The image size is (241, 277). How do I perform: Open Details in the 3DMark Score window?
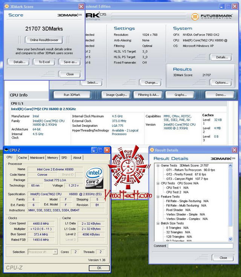tap(18, 62)
